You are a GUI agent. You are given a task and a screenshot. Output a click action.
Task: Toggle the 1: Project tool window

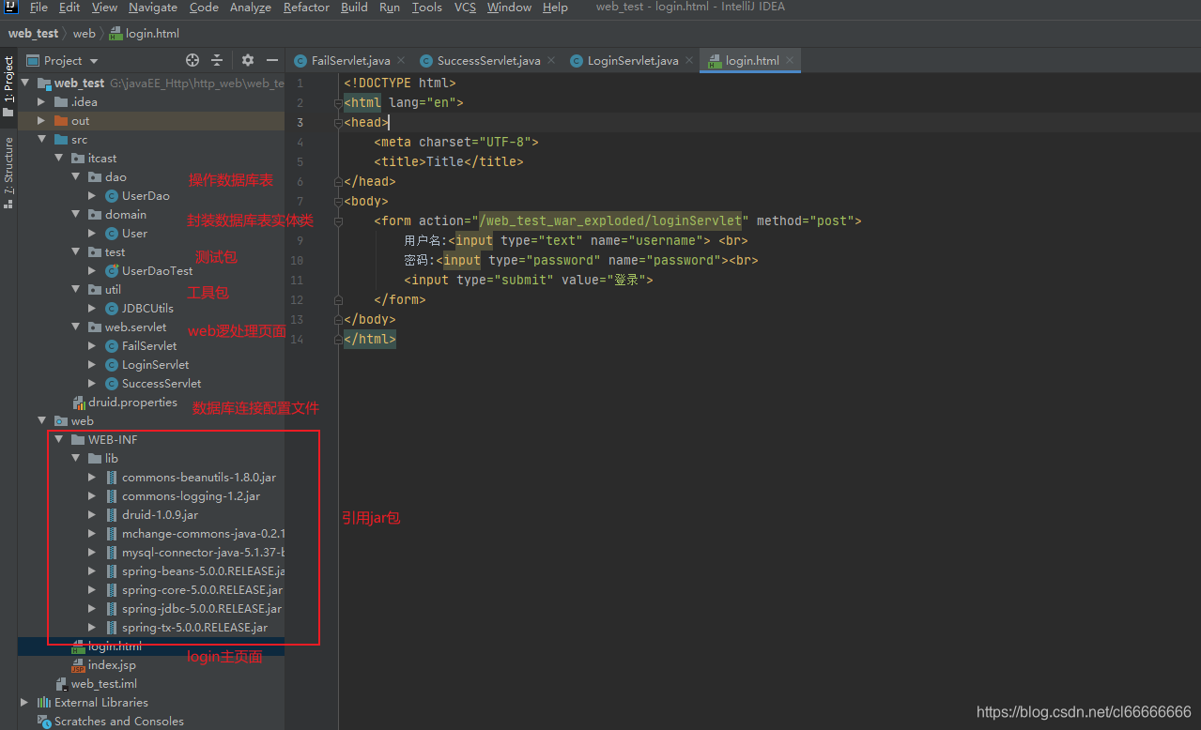pos(8,86)
